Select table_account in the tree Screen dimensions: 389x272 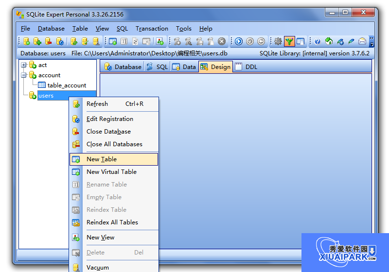click(x=67, y=85)
